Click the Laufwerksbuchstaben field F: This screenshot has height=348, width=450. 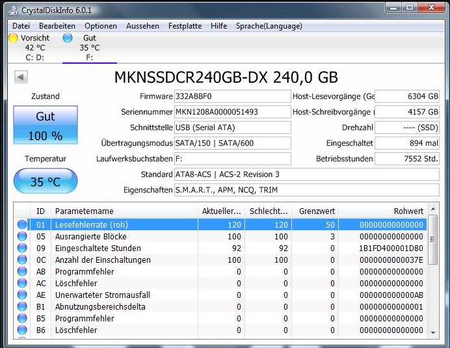(x=232, y=159)
